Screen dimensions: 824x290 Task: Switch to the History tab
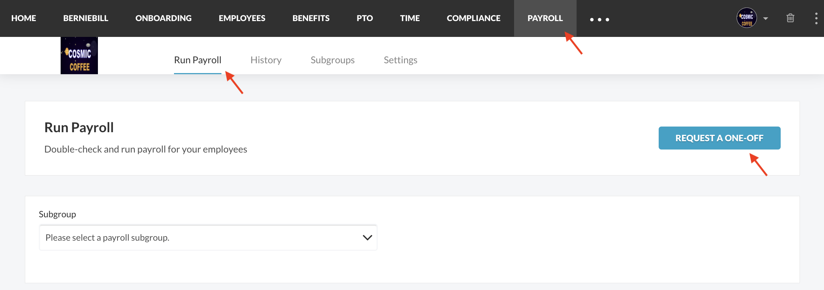point(266,60)
